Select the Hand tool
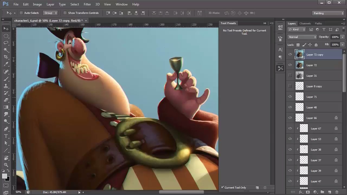This screenshot has width=347, height=195. tap(6, 158)
